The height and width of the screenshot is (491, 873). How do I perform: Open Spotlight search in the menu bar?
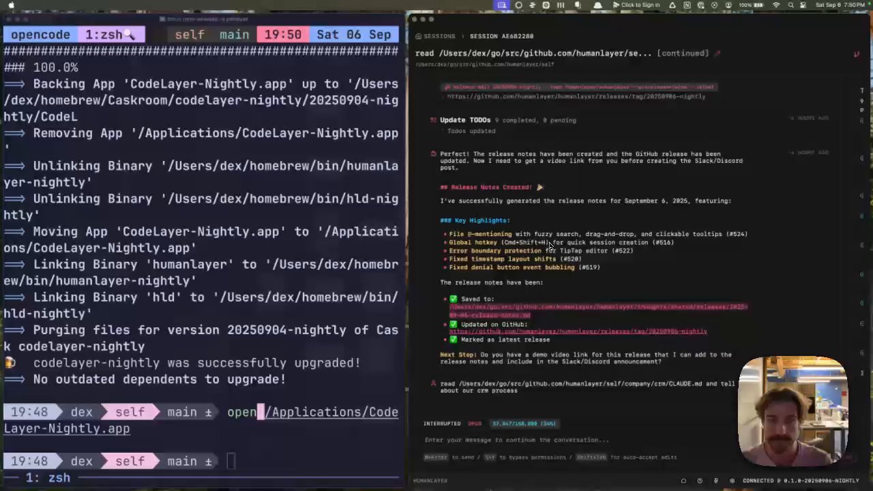tap(791, 5)
